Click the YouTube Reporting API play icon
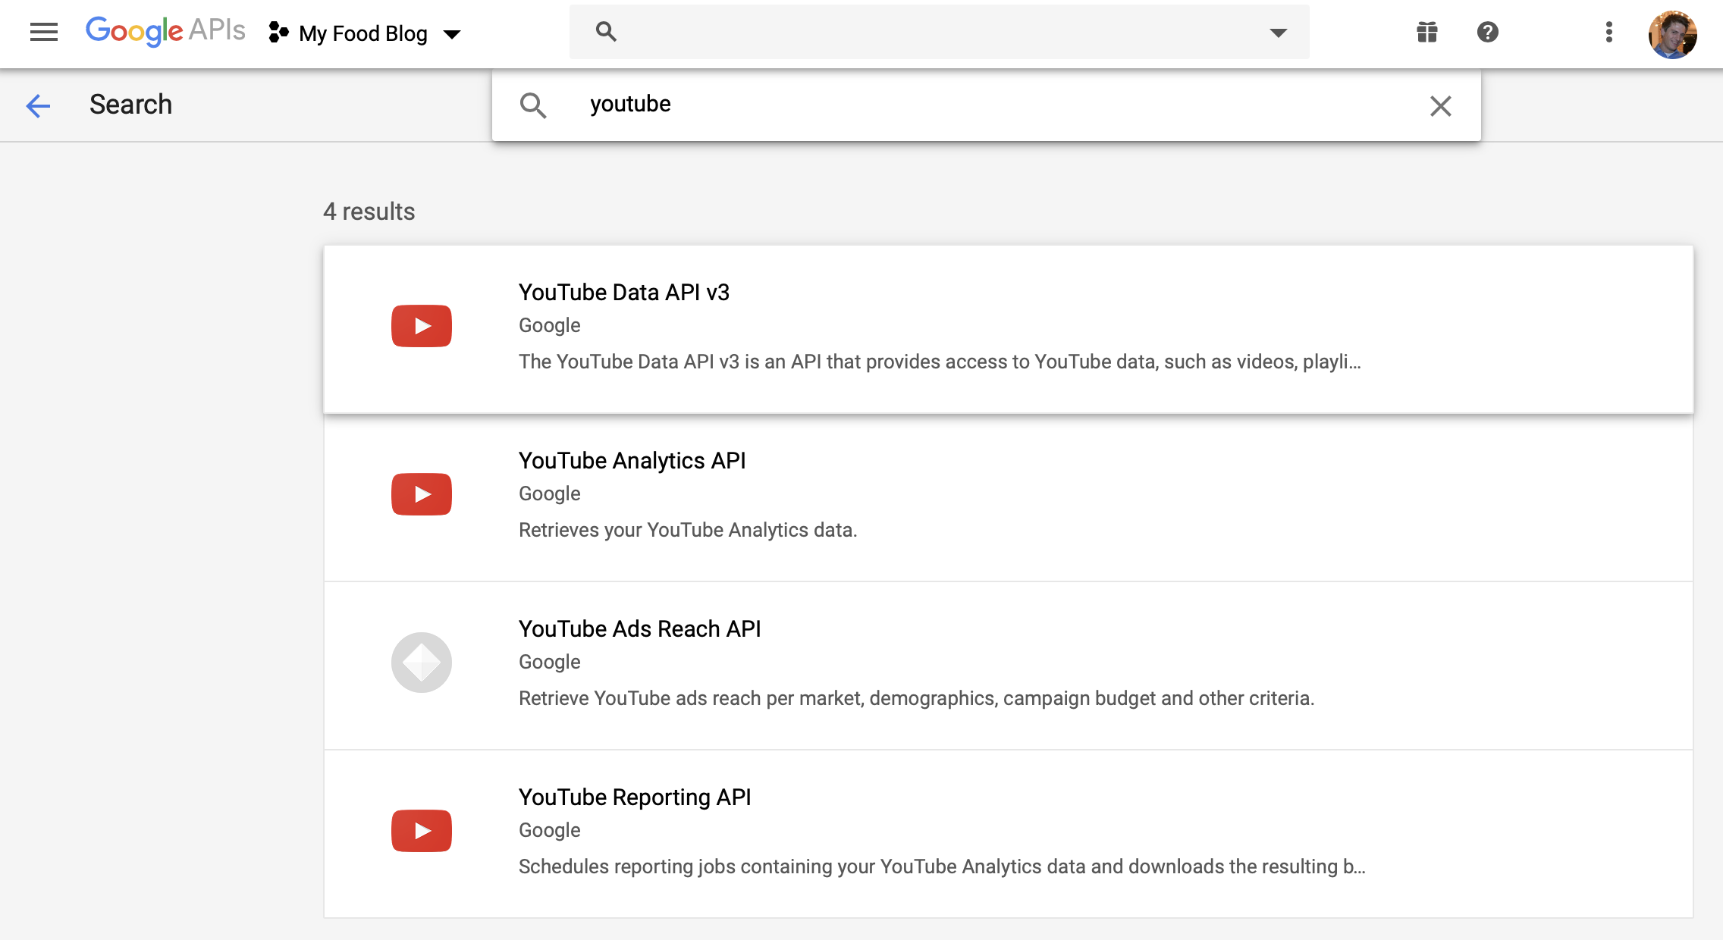The width and height of the screenshot is (1723, 940). point(422,831)
